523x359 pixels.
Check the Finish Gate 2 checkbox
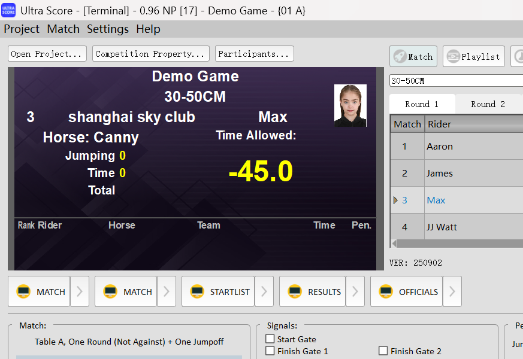pyautogui.click(x=383, y=351)
